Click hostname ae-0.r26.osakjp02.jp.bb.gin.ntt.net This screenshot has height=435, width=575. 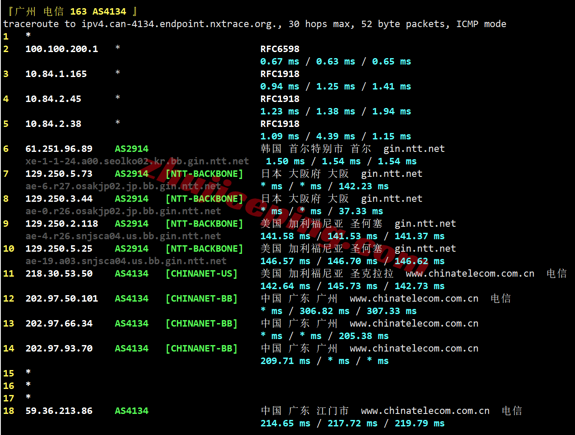(123, 211)
